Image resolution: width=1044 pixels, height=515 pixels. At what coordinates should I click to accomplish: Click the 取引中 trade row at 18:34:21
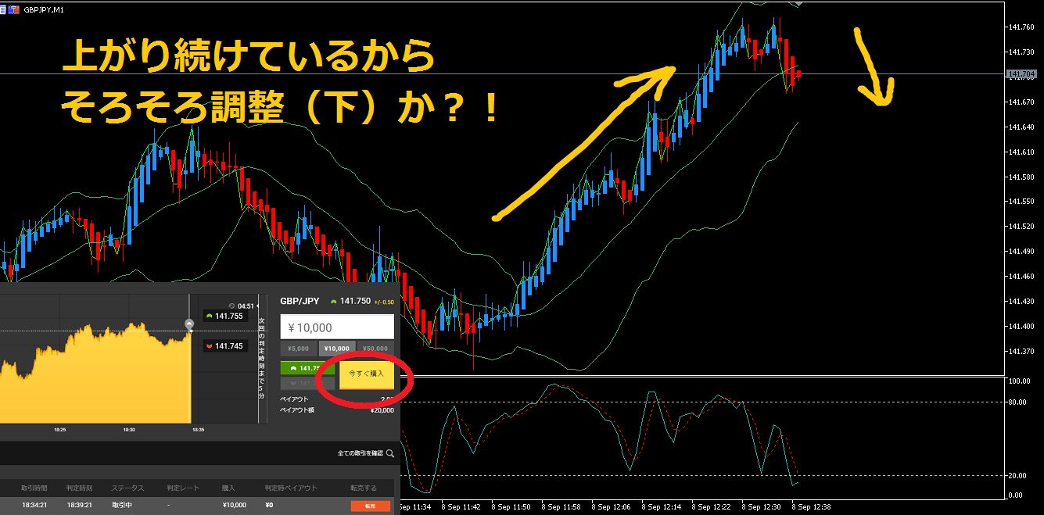click(196, 505)
